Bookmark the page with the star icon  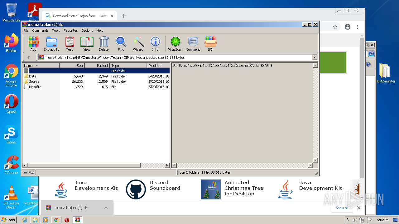[335, 27]
